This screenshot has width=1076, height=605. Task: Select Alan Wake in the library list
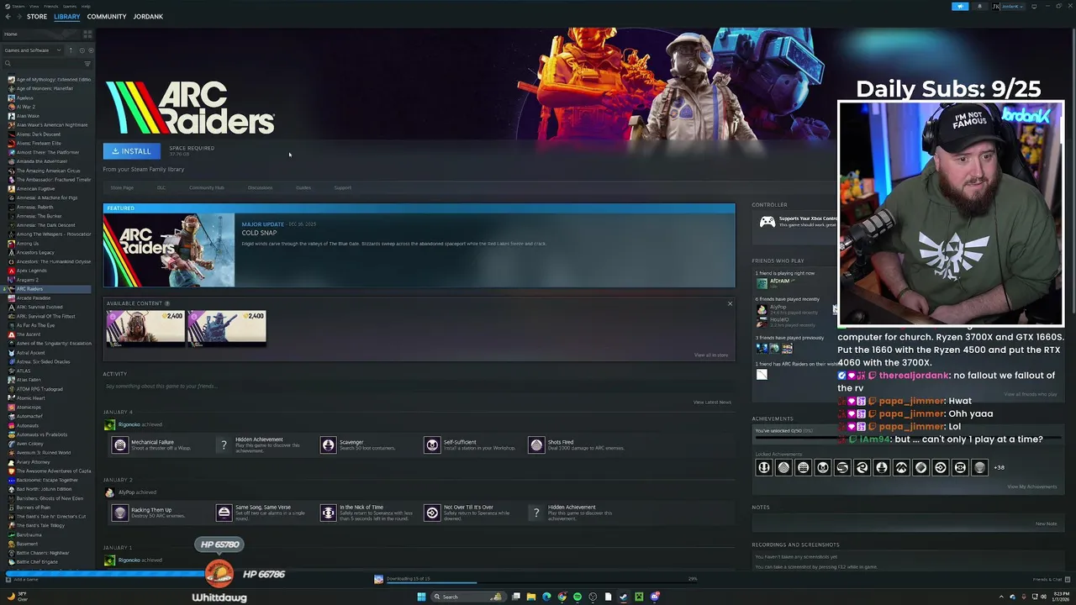[x=28, y=116]
